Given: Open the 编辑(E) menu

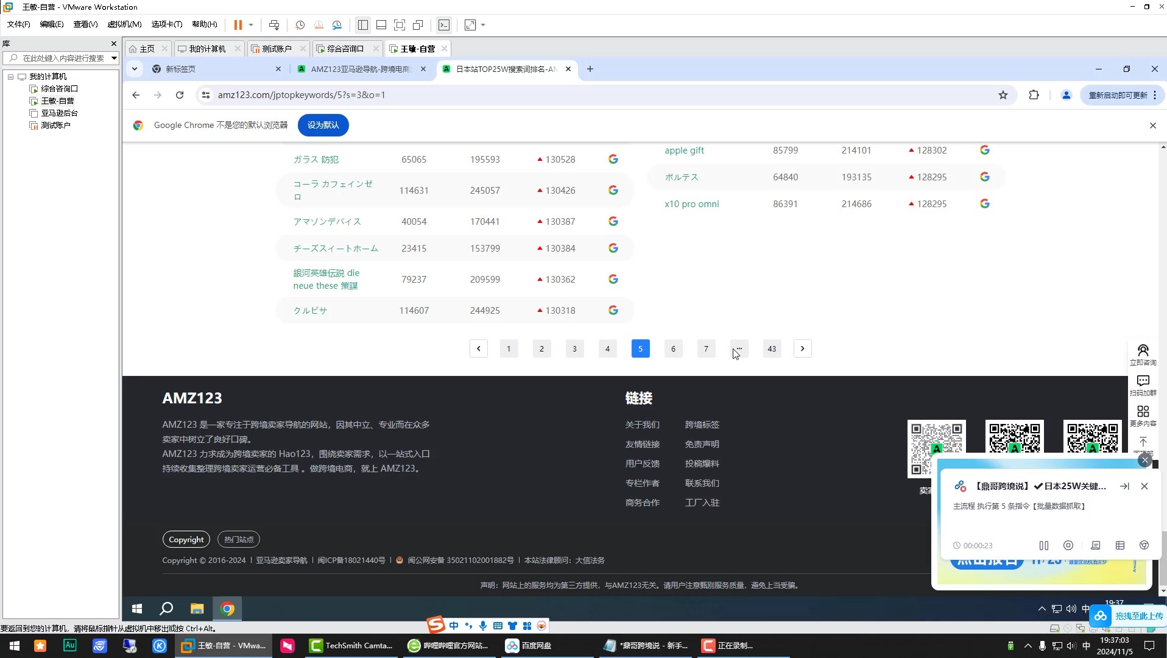Looking at the screenshot, I should point(52,24).
